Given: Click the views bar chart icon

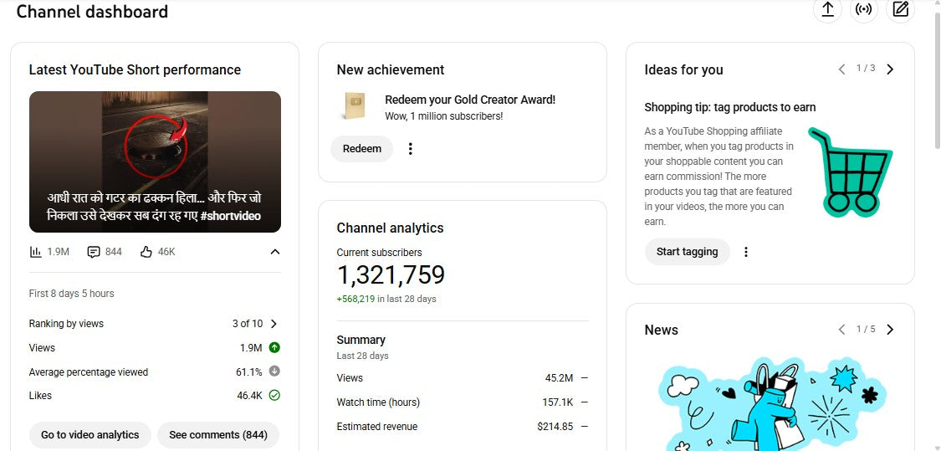Looking at the screenshot, I should point(36,252).
